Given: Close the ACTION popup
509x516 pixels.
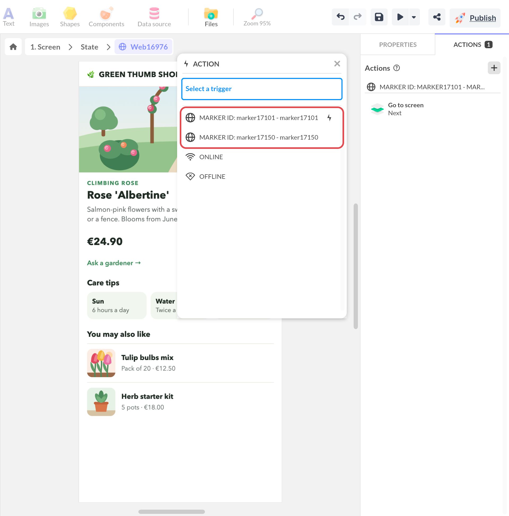Looking at the screenshot, I should pos(337,64).
